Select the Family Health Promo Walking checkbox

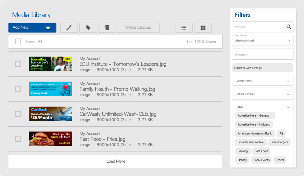pyautogui.click(x=18, y=89)
